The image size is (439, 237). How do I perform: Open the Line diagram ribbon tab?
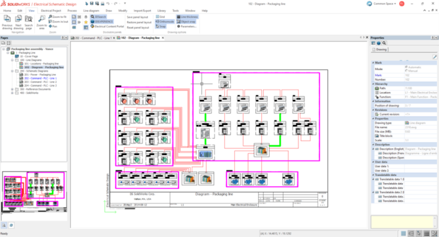pos(91,10)
